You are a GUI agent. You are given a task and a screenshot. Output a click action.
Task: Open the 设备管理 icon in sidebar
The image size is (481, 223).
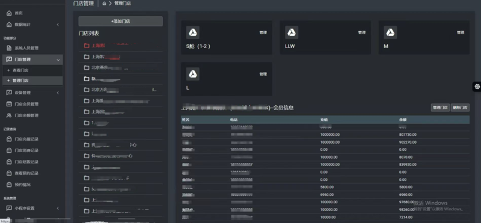point(9,93)
